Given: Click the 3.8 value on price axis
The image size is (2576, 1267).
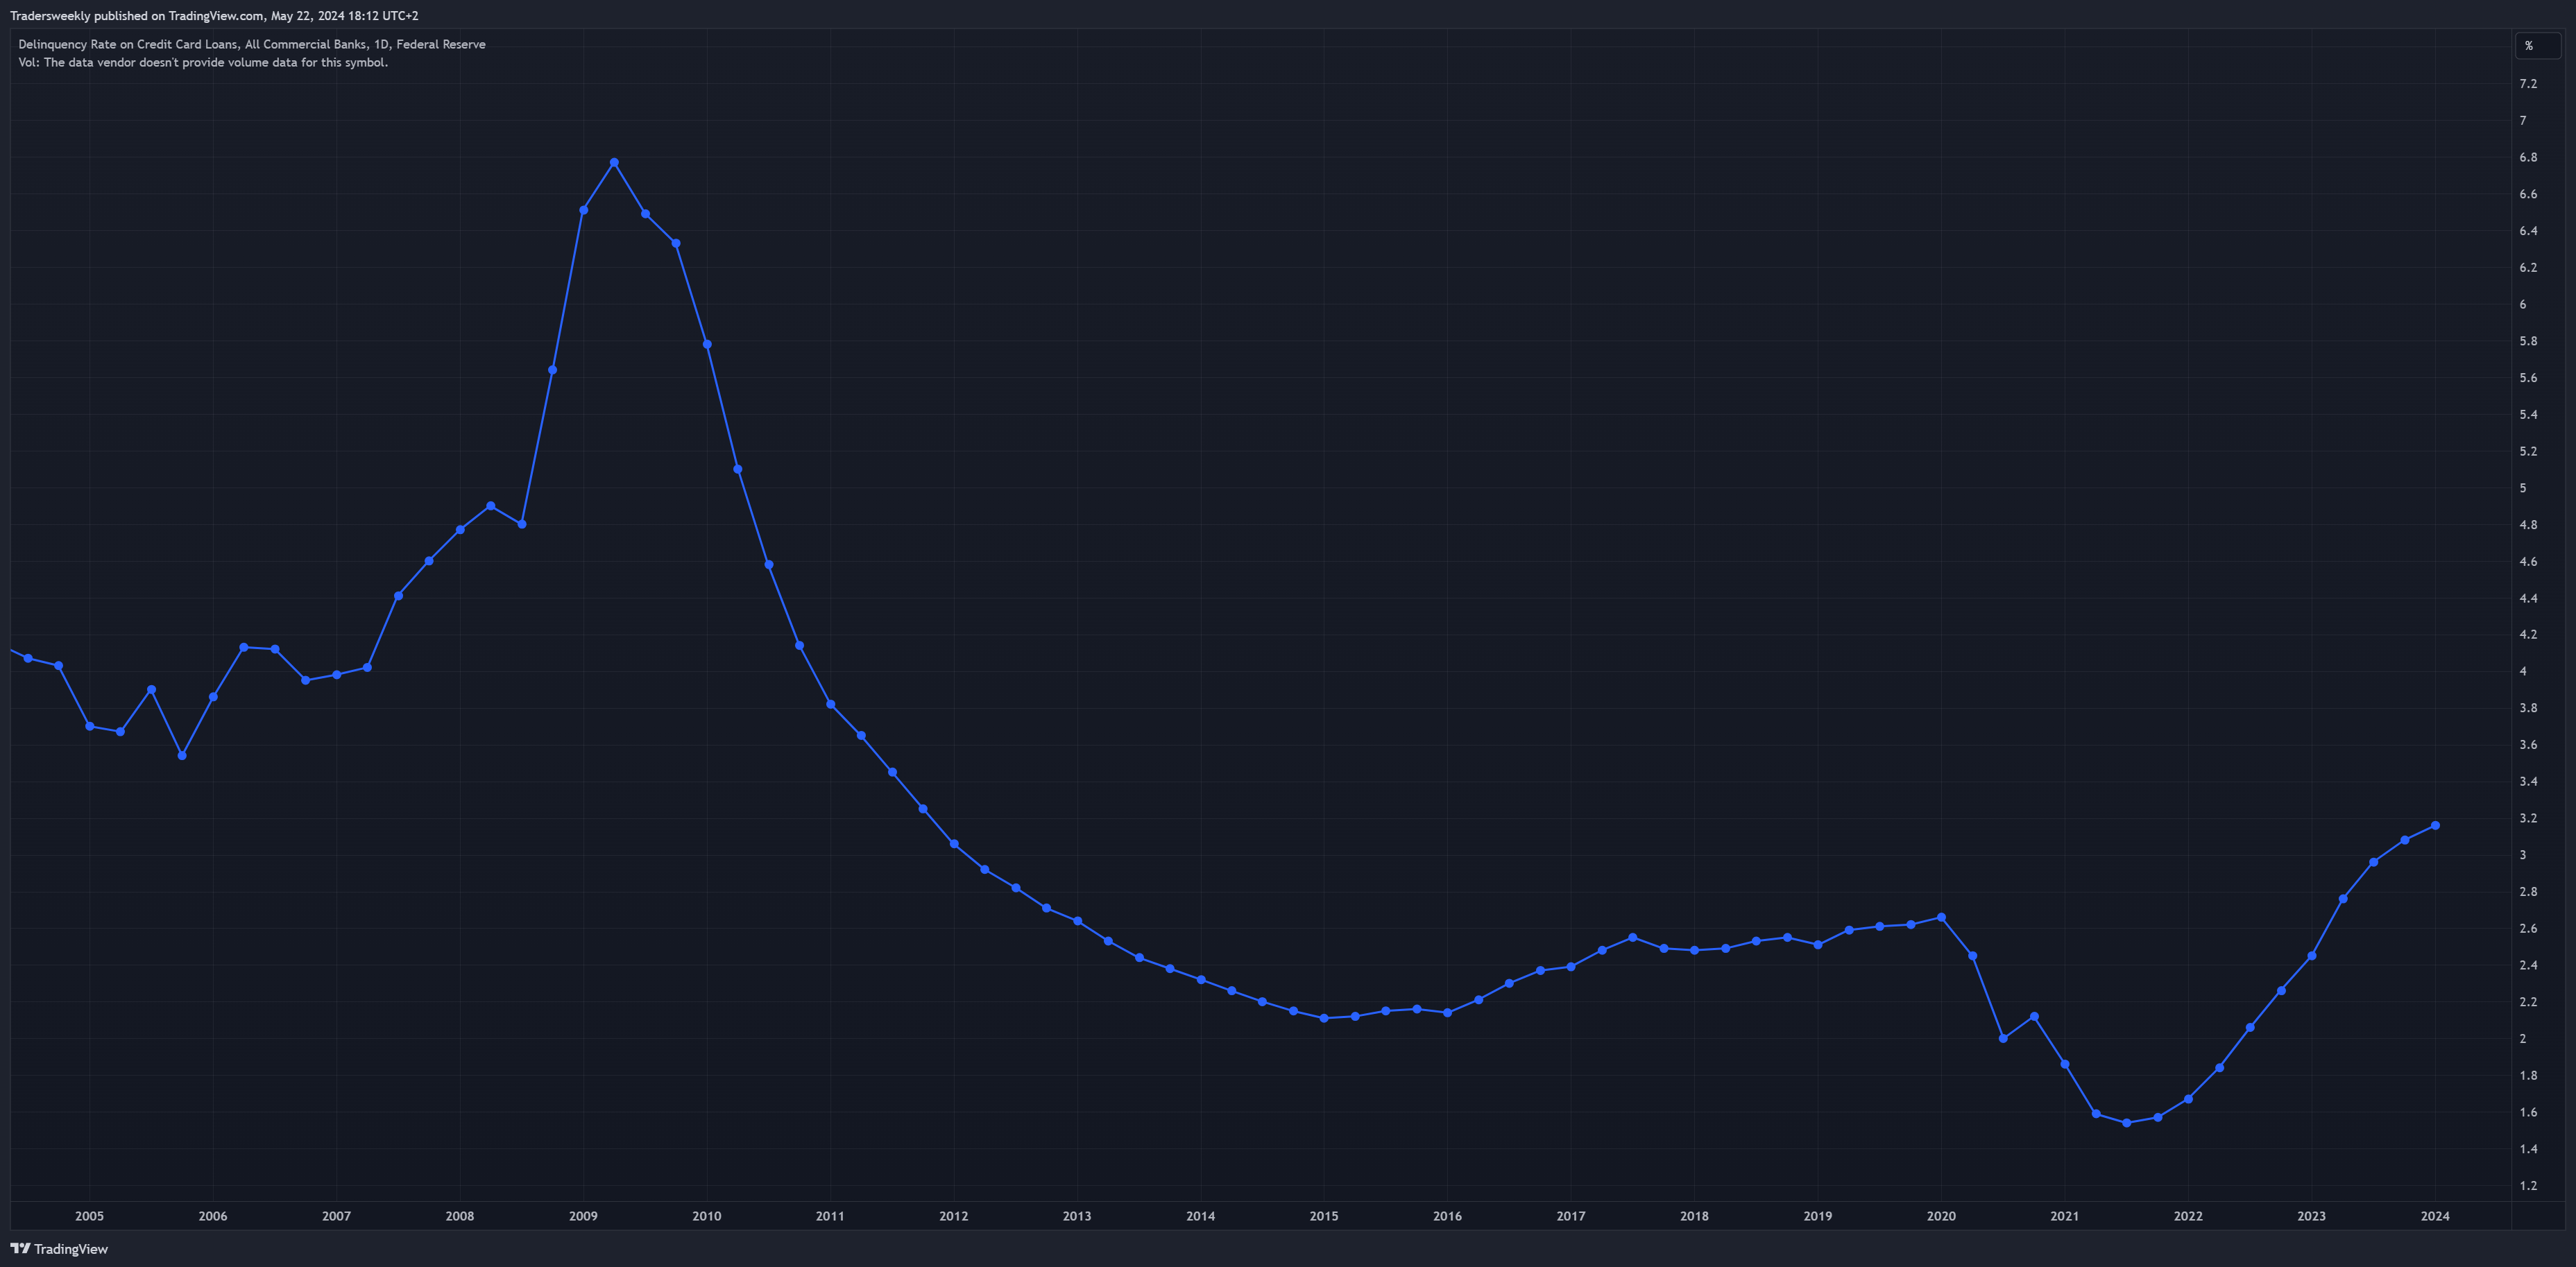Looking at the screenshot, I should [2528, 709].
